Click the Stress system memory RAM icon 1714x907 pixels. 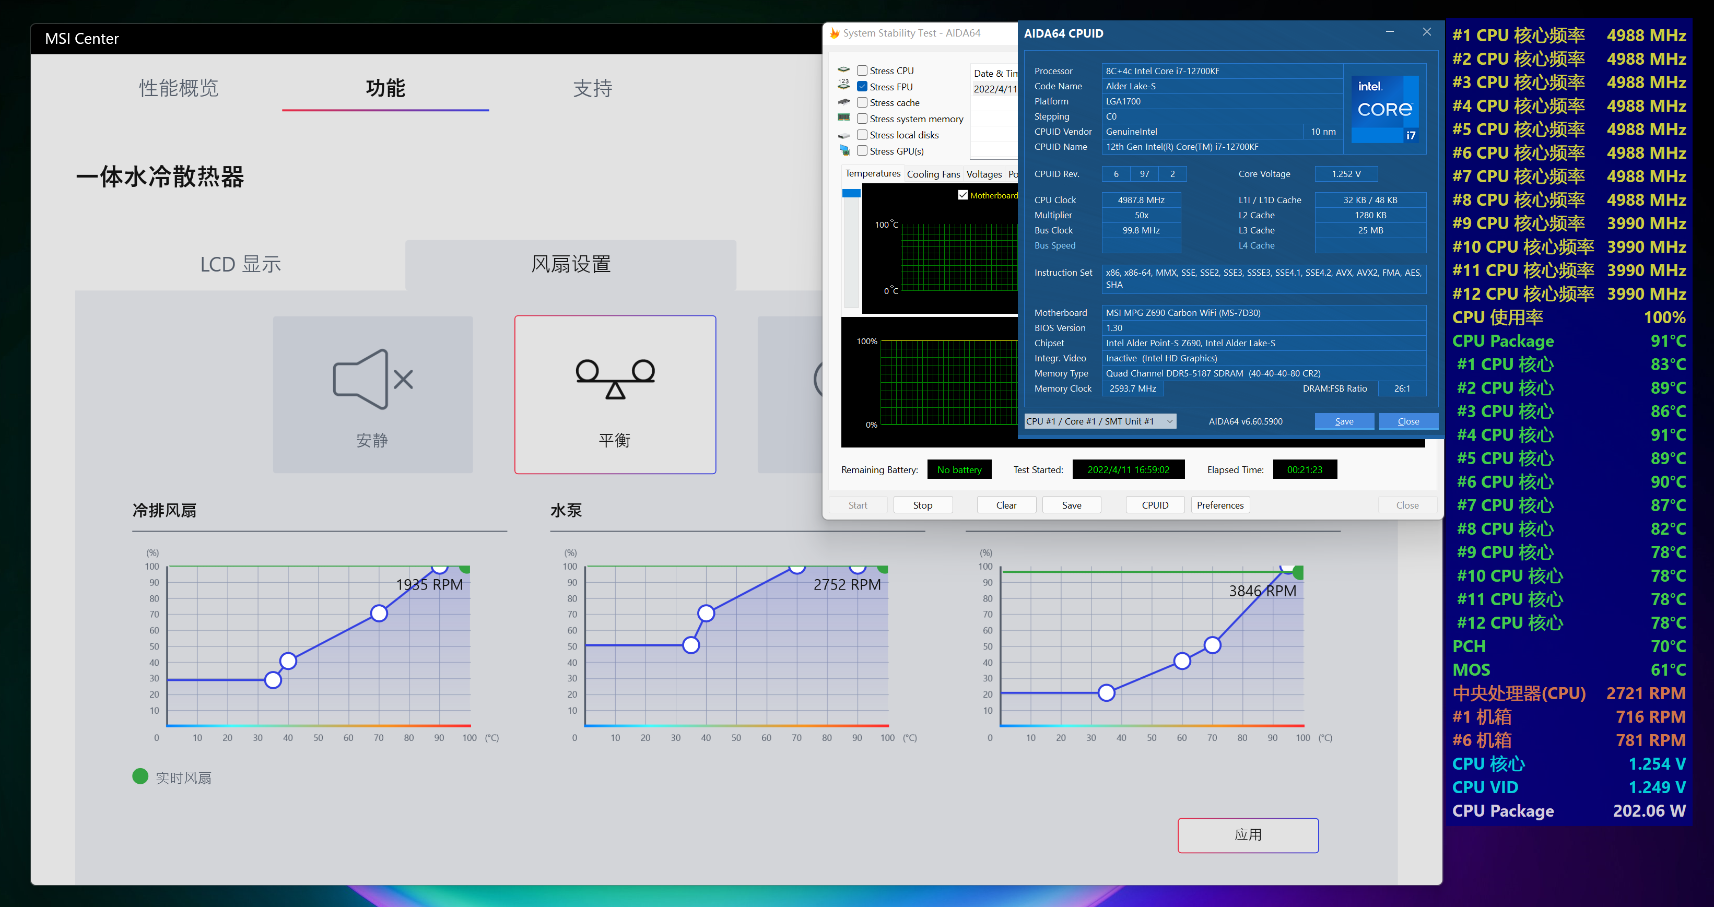pyautogui.click(x=844, y=118)
